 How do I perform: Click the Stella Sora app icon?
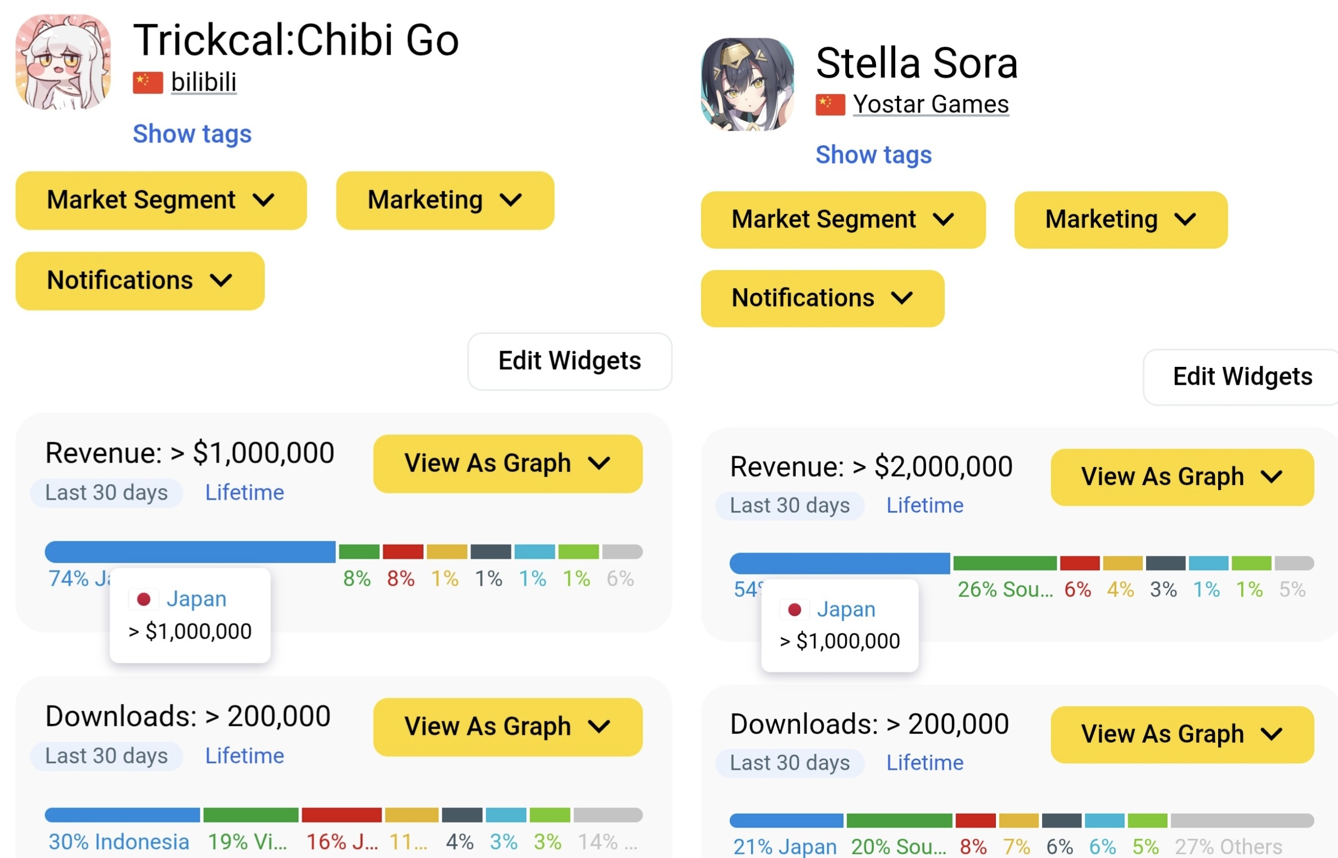pos(747,84)
